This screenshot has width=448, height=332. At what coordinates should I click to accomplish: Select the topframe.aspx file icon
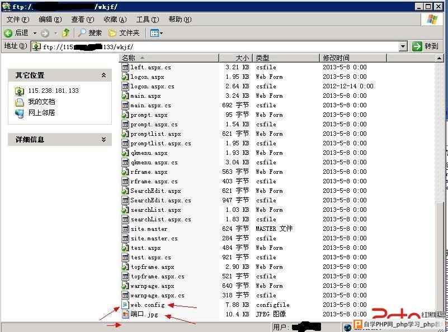[125, 267]
